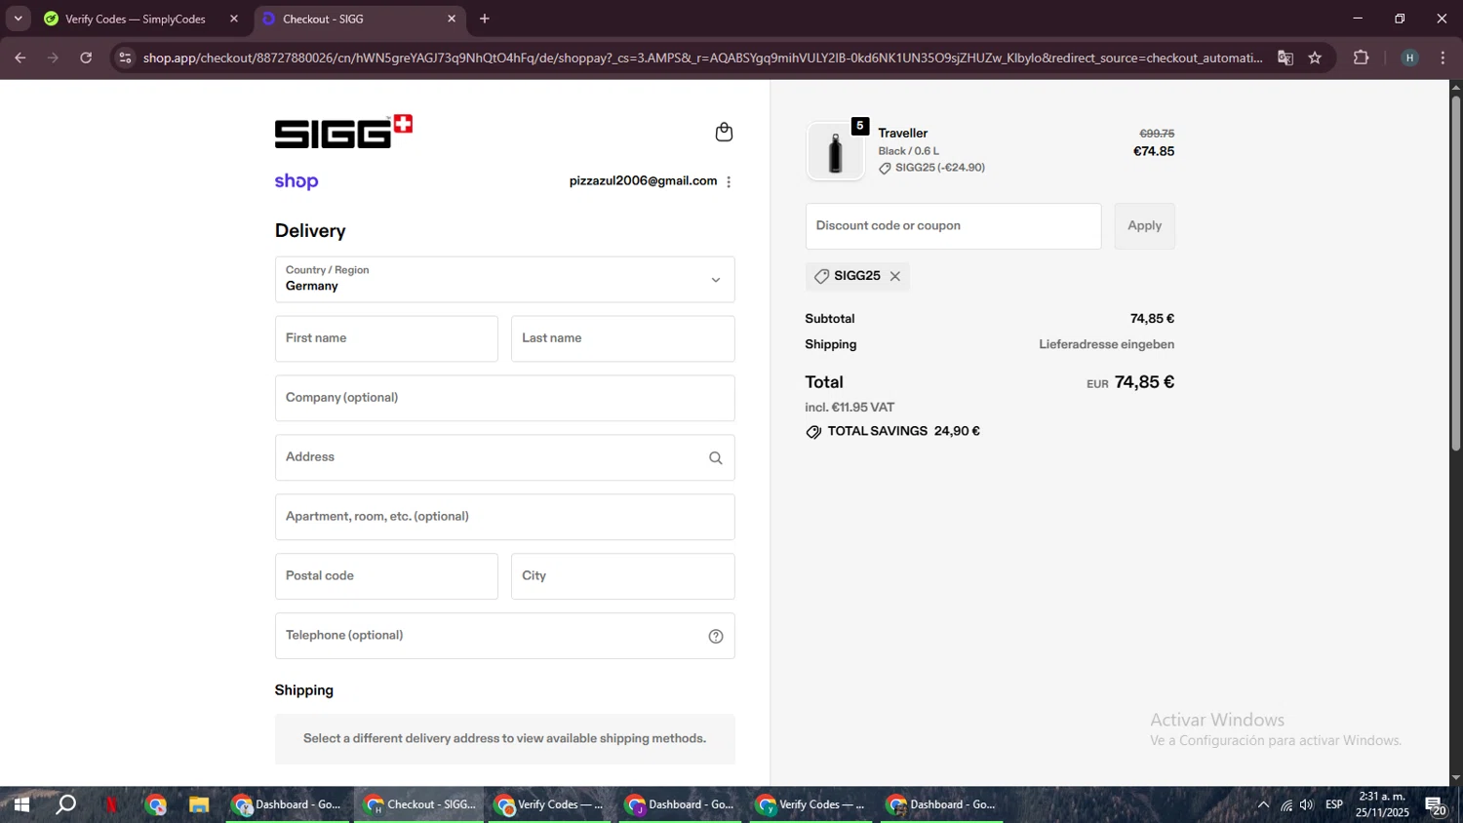Bookmark this page with star icon
This screenshot has height=823, width=1463.
pyautogui.click(x=1315, y=58)
